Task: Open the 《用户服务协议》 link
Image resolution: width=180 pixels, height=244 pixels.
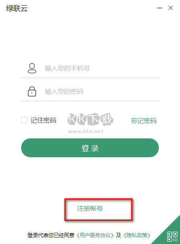Action: 95,235
